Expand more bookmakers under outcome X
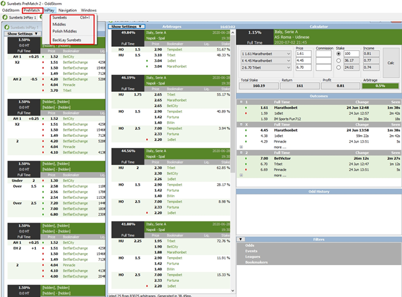Image resolution: width=402 pixels, height=297 pixels. [241, 147]
